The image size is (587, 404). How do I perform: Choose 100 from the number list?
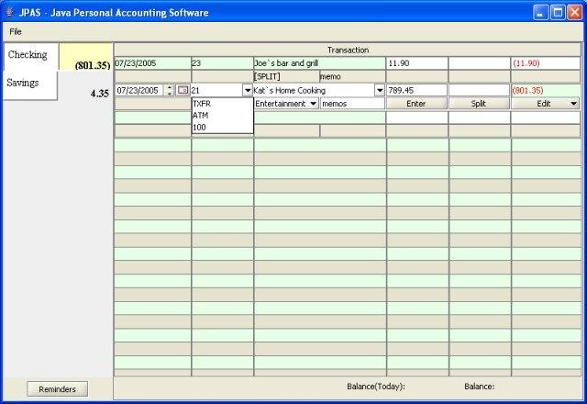click(222, 128)
